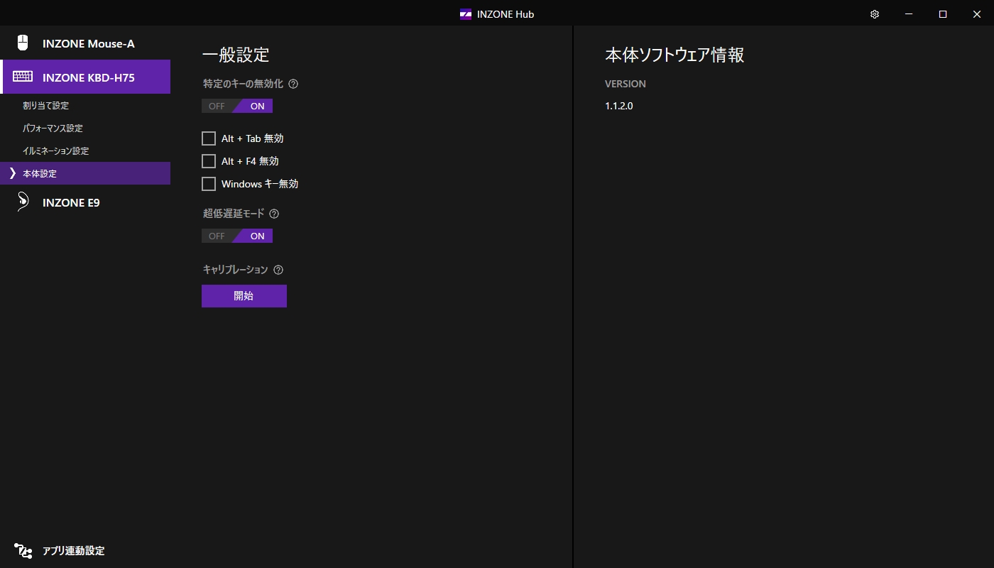Check the Alt + Tab 無効 checkbox

pos(209,138)
